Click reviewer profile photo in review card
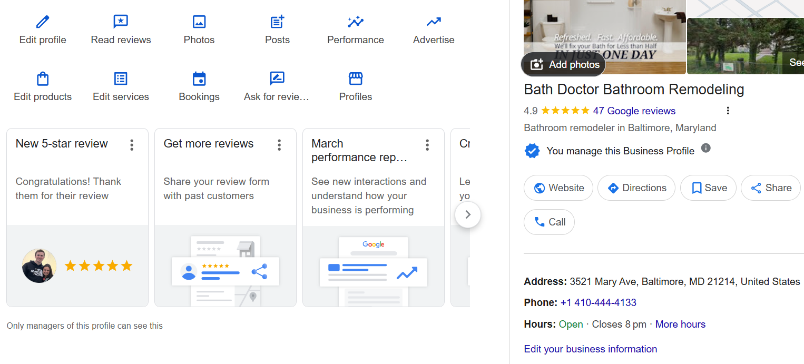The height and width of the screenshot is (364, 804). coord(39,266)
